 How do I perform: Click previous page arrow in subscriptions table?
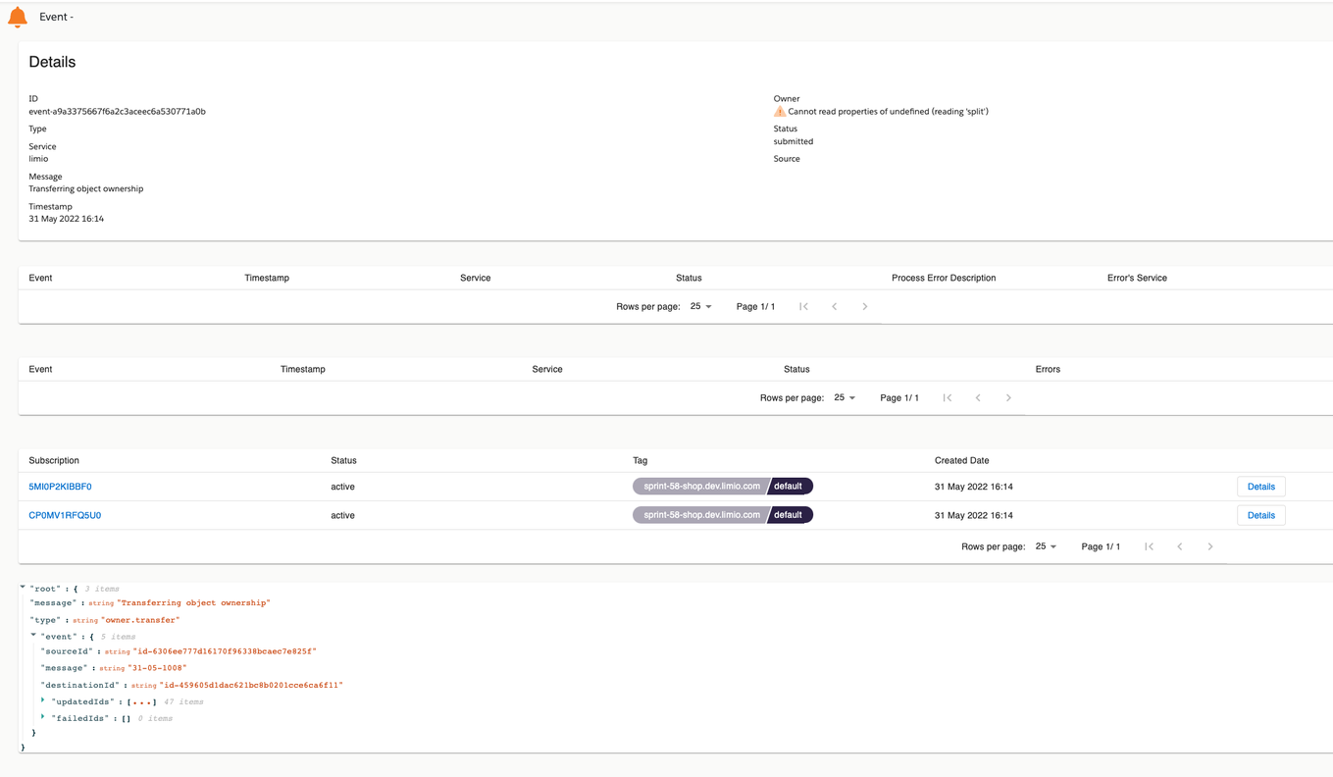tap(1179, 546)
